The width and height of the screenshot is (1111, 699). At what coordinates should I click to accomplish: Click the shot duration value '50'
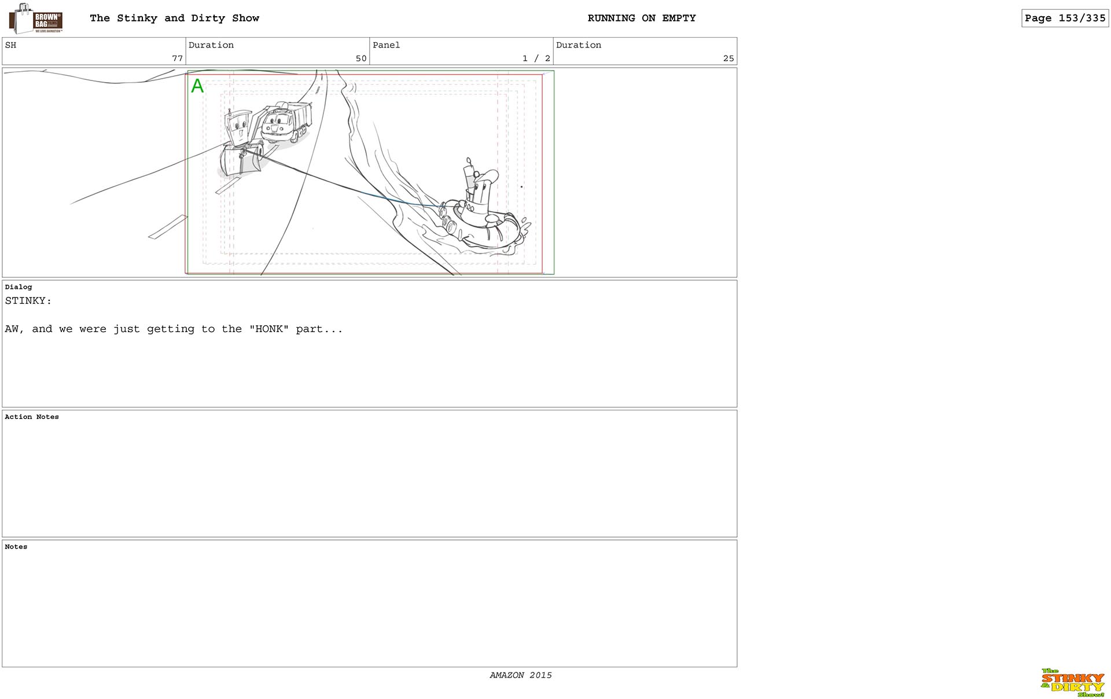point(361,58)
